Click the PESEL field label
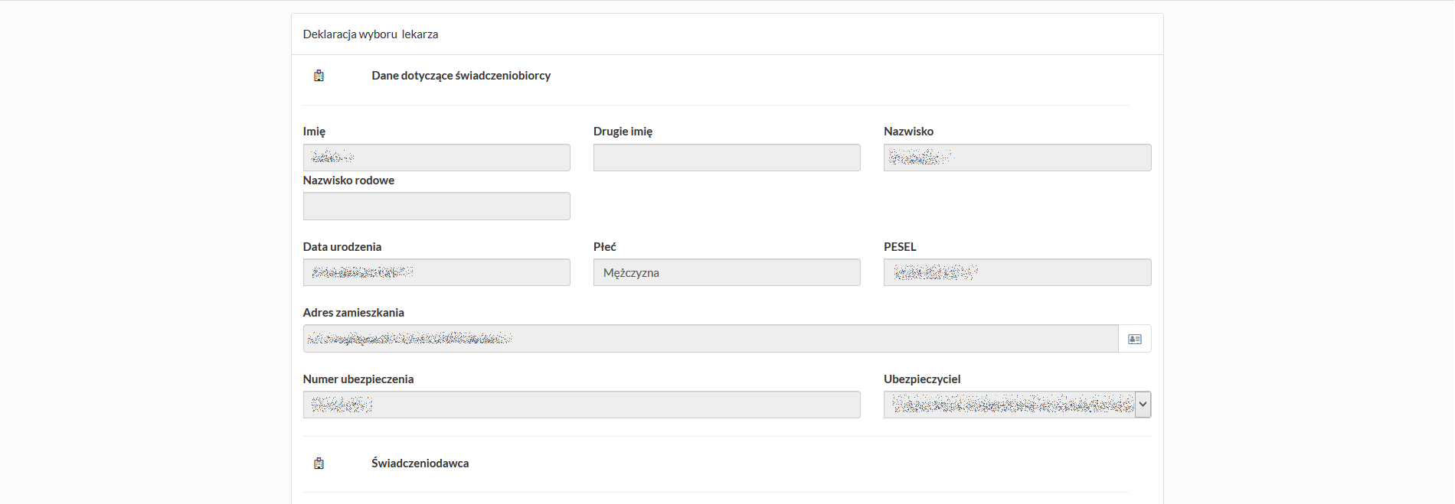Viewport: 1455px width, 504px height. tap(900, 247)
